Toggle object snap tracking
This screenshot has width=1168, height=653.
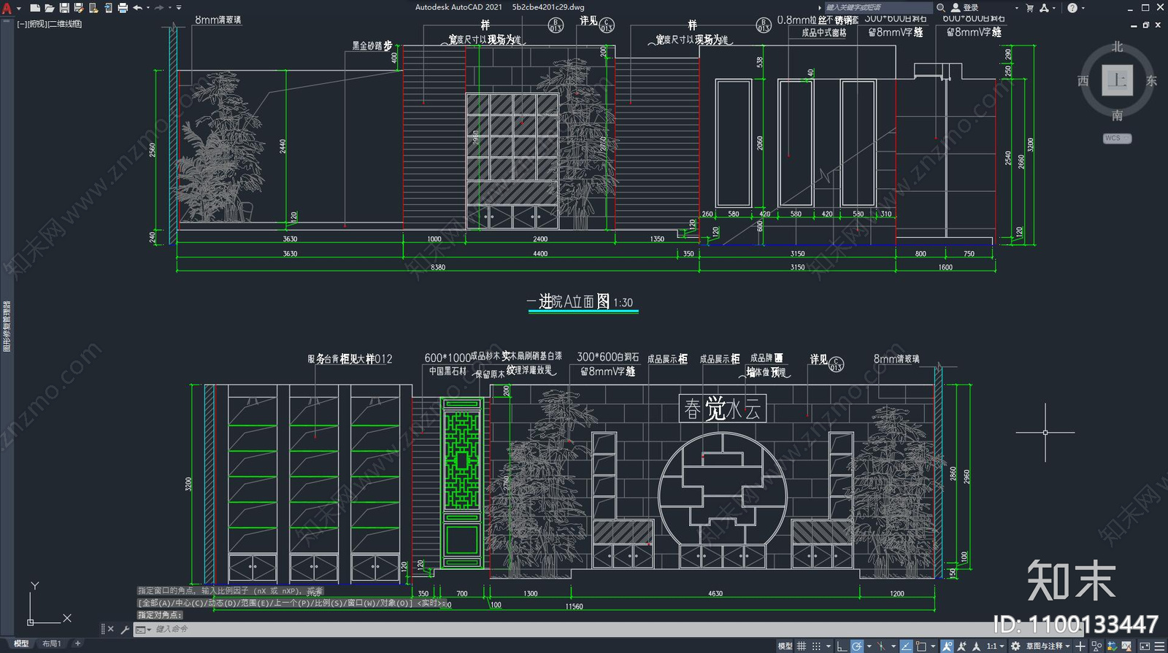[906, 646]
